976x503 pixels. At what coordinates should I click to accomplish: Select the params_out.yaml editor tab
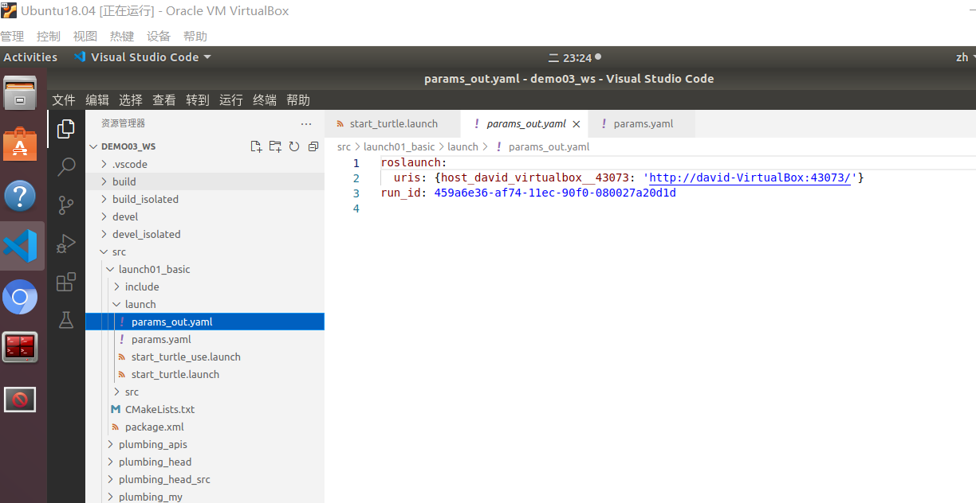pos(525,124)
